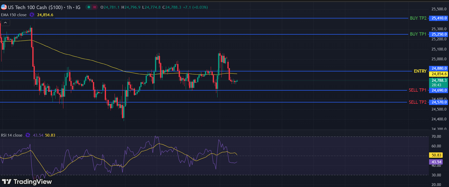
Task: Click the pink wavy data-mode icon
Action: (95, 7)
